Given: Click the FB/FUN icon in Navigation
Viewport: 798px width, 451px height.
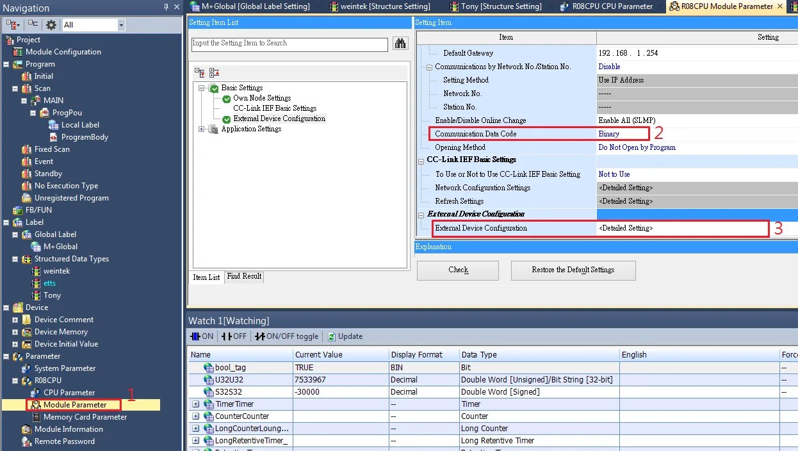Looking at the screenshot, I should click(18, 210).
